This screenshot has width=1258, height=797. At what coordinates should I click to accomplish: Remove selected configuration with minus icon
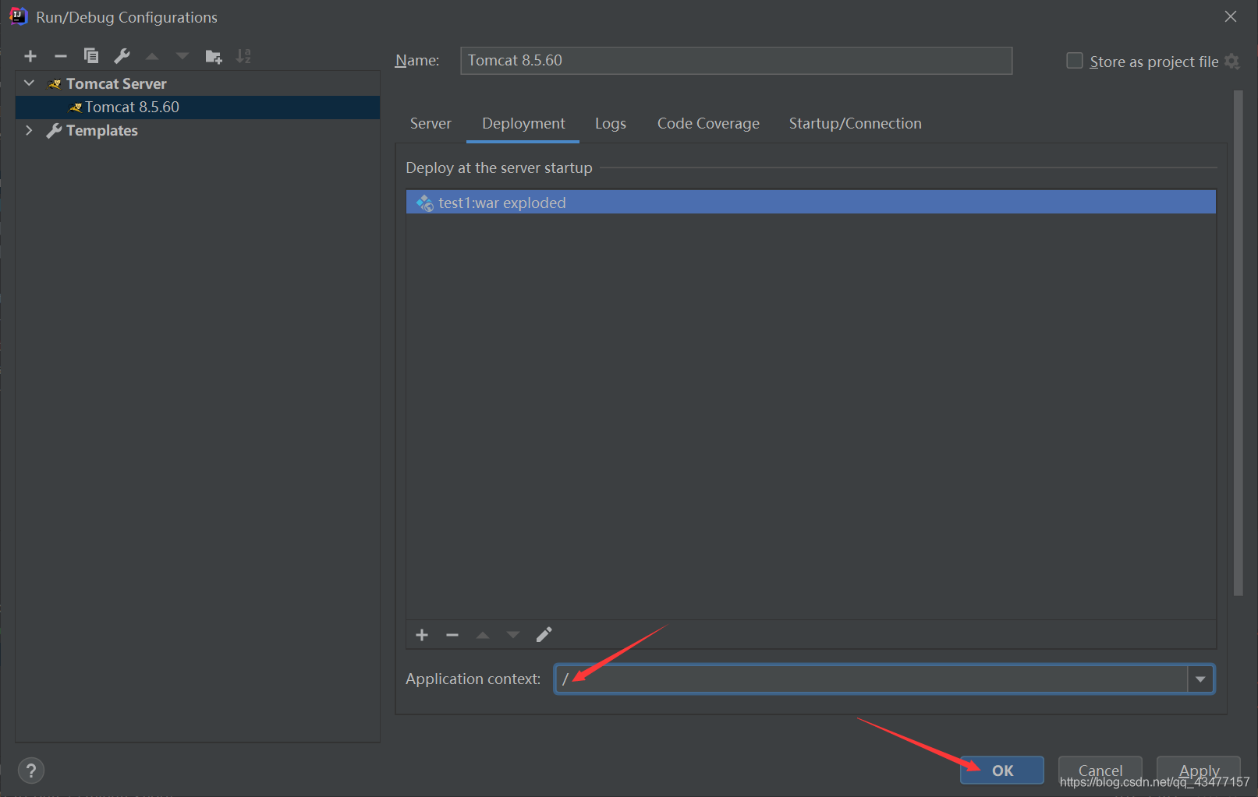[x=61, y=56]
